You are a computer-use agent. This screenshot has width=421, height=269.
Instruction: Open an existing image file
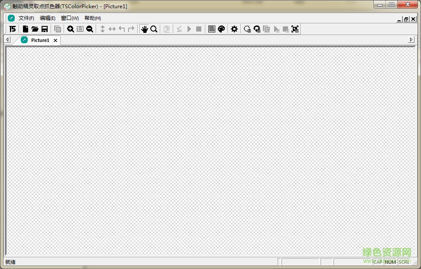click(x=35, y=29)
